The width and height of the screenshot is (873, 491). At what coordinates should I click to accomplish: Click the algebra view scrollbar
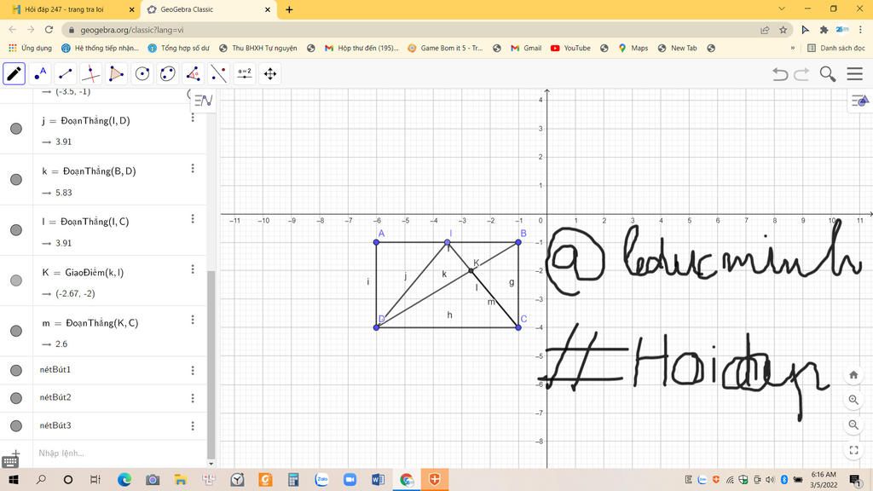click(211, 365)
